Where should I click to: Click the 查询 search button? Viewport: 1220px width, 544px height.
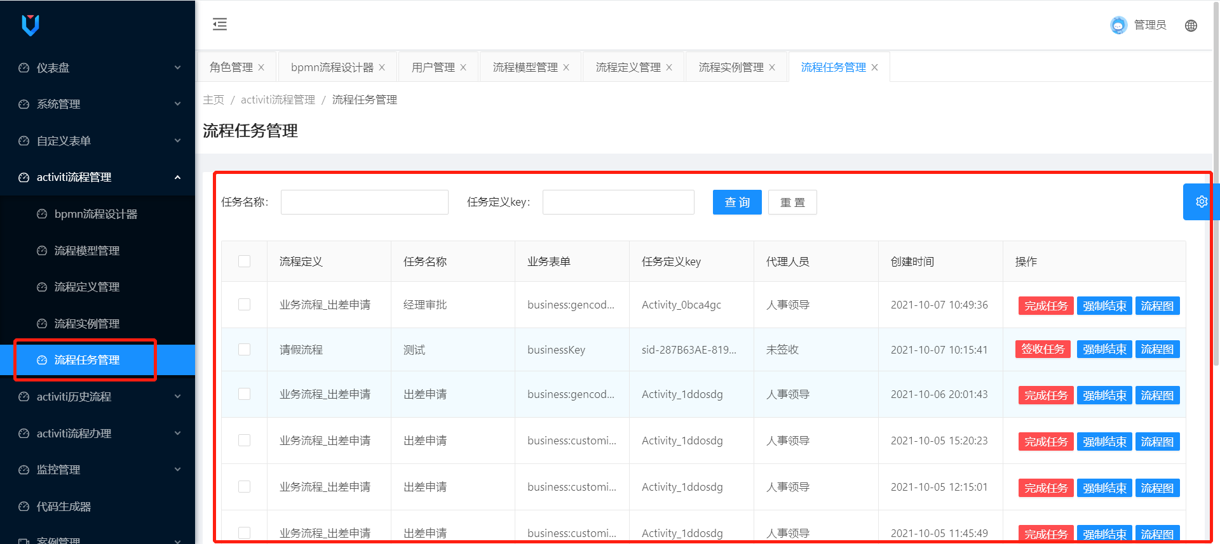pos(737,202)
